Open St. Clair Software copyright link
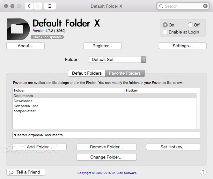The height and width of the screenshot is (179, 213). coord(107,173)
